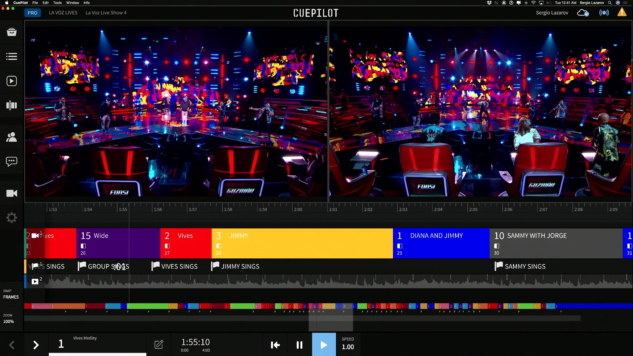Click the Apple menu icon
Screen dimensions: 633x356
pos(7,3)
